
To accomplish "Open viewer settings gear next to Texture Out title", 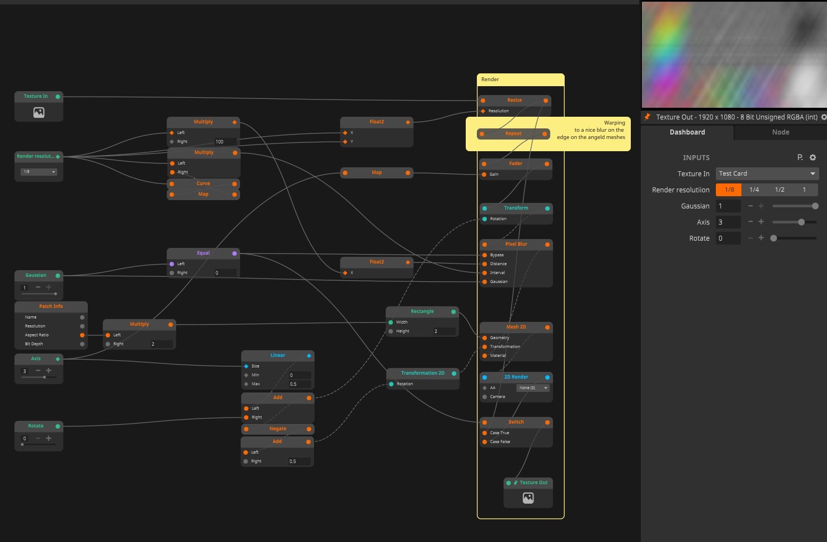I will [823, 117].
